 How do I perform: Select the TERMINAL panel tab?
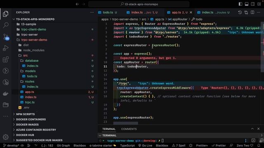[109, 129]
